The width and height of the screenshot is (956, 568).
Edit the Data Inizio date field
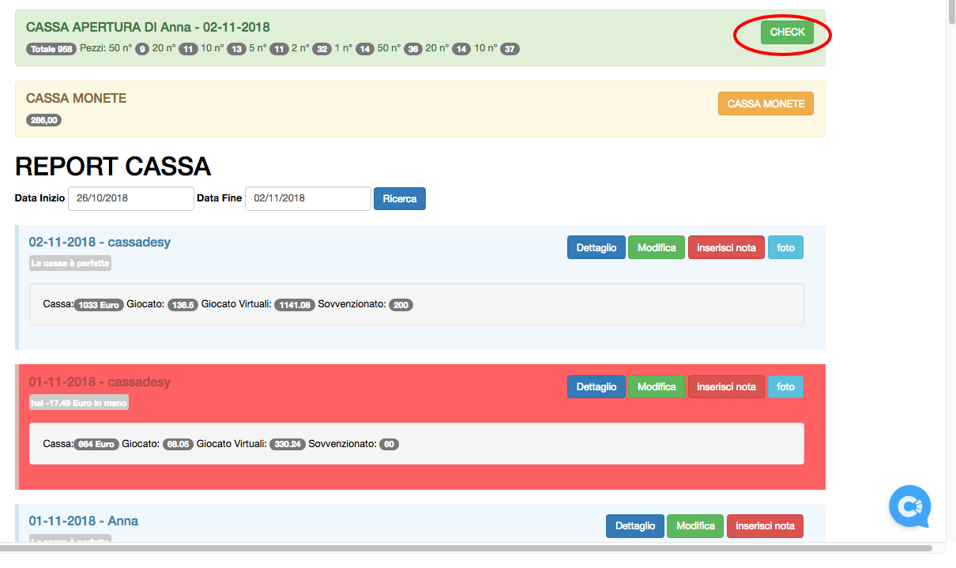pos(131,199)
